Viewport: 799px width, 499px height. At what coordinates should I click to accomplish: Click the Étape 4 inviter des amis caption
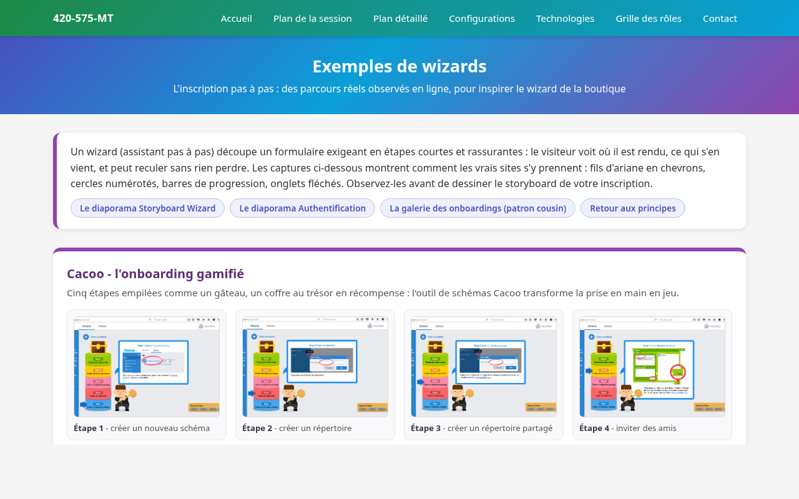click(x=628, y=429)
